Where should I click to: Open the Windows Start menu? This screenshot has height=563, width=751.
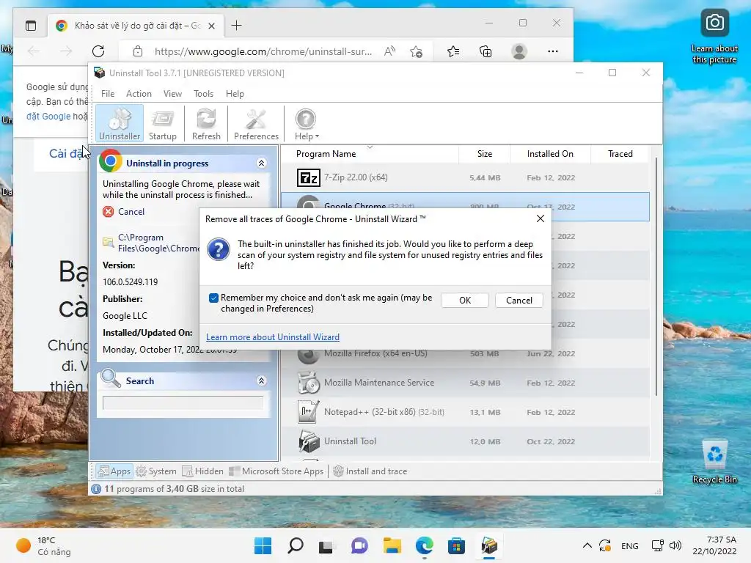(263, 545)
